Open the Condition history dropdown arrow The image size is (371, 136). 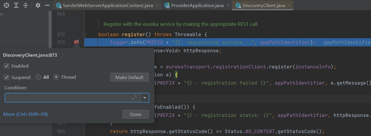145,98
